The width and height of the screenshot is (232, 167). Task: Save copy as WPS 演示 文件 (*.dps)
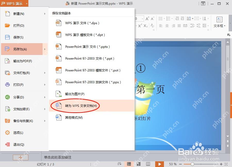tap(92, 23)
